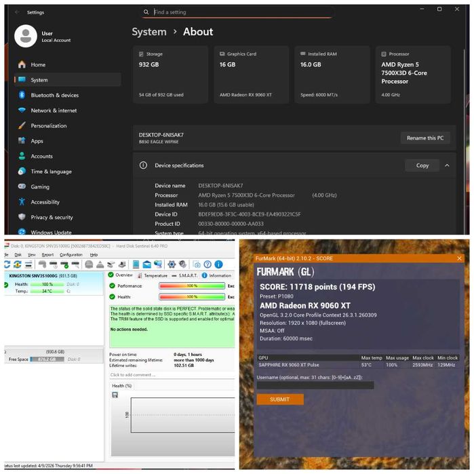Screen dimensions: 474x474
Task: Click the horizontal lines icon in Hard Disk Sentinel toolbar
Action: [x=28, y=265]
